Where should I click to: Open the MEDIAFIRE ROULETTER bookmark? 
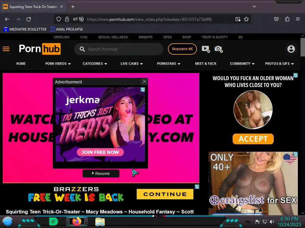pos(25,29)
